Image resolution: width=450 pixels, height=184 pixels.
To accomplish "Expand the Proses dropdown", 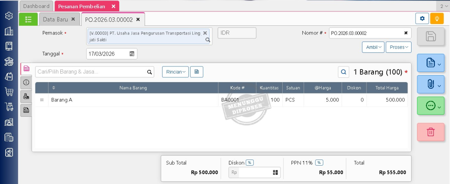I will (398, 47).
